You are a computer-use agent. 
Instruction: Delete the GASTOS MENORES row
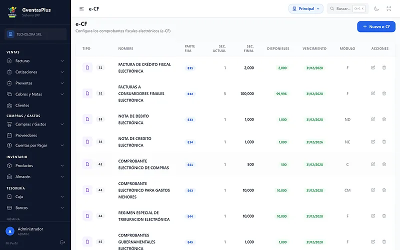point(384,190)
